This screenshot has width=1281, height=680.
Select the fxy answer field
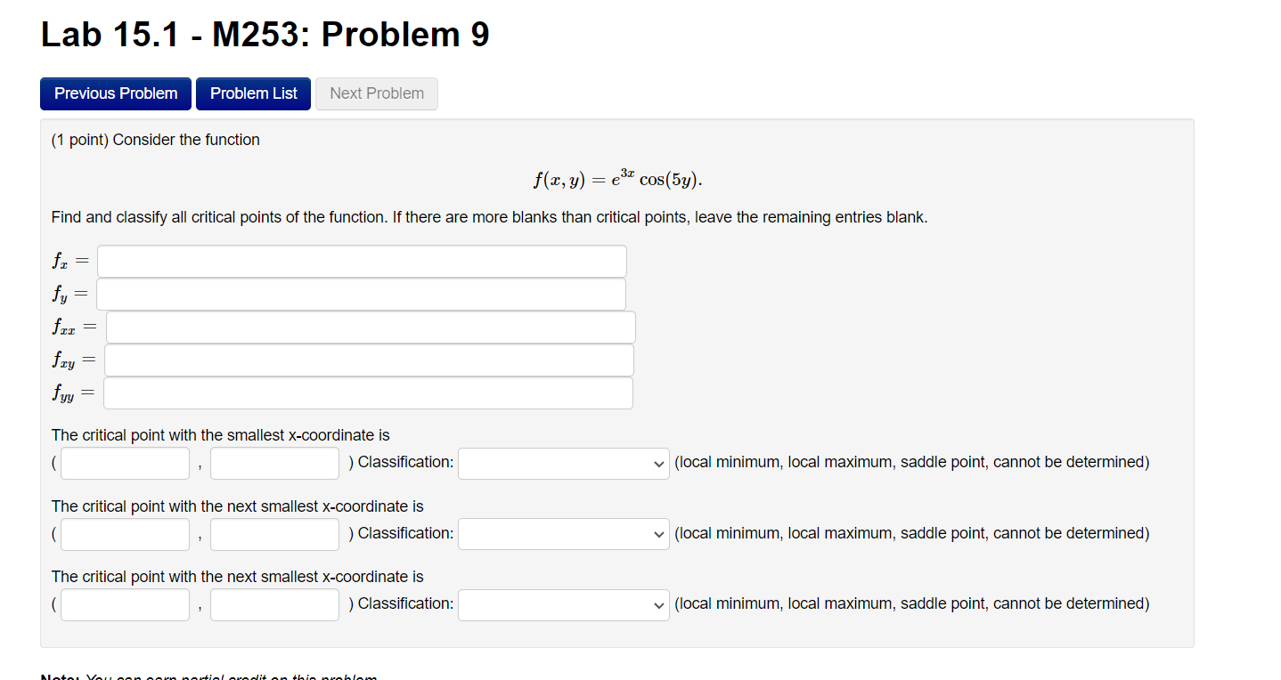pos(368,360)
